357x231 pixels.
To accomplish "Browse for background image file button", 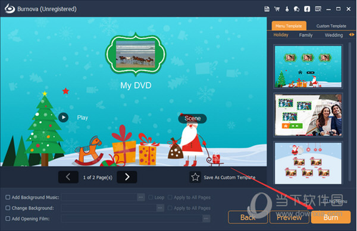I will click(x=160, y=208).
